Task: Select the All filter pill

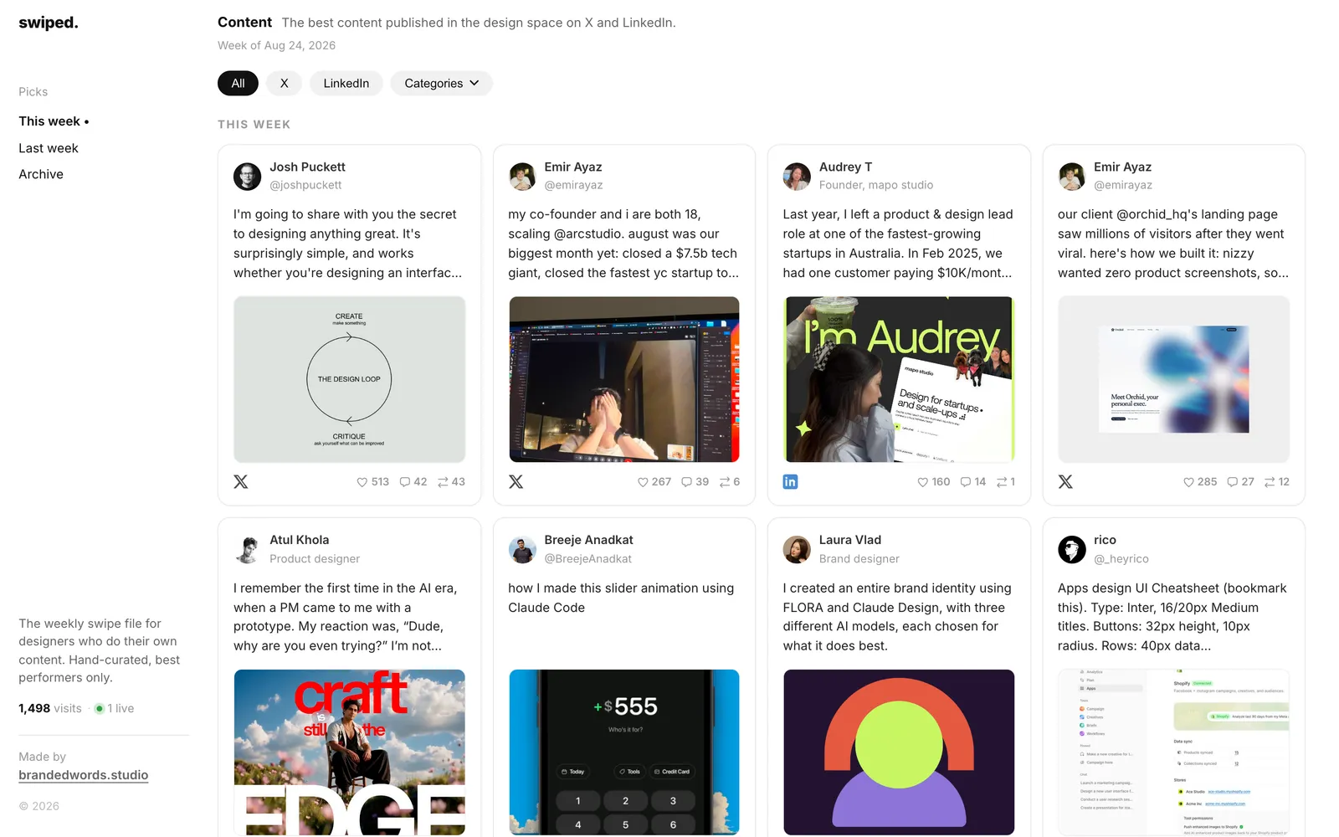Action: click(238, 84)
